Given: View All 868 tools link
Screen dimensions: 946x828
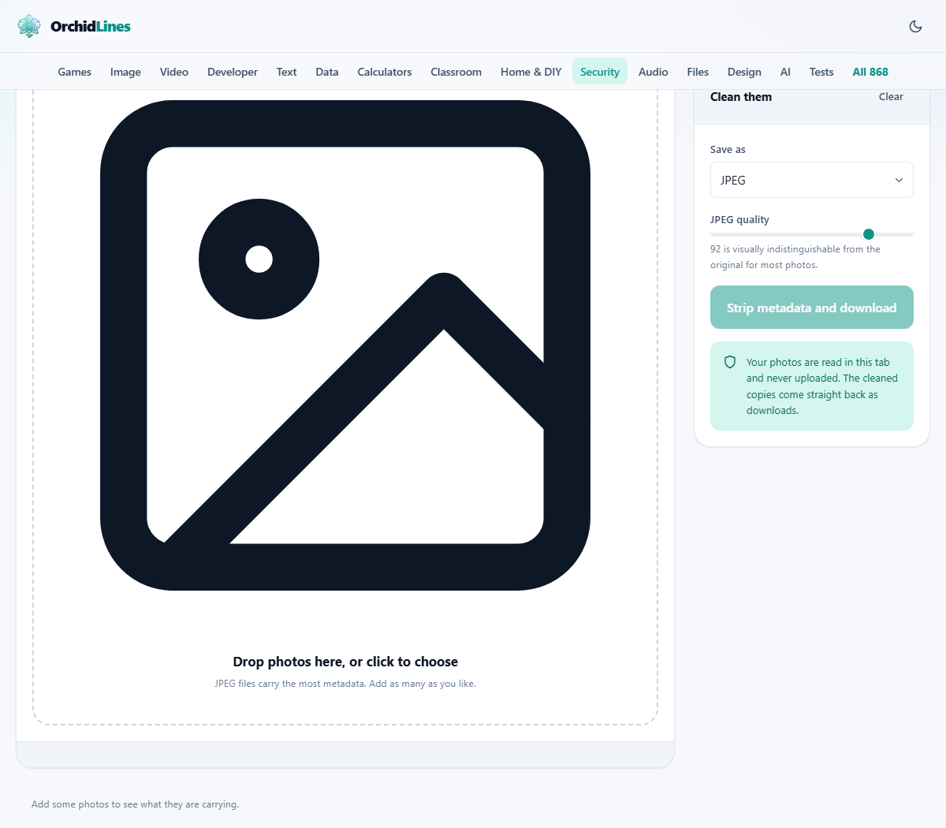Looking at the screenshot, I should coord(870,72).
